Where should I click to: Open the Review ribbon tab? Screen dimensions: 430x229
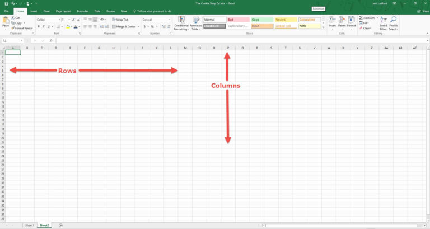pos(110,11)
